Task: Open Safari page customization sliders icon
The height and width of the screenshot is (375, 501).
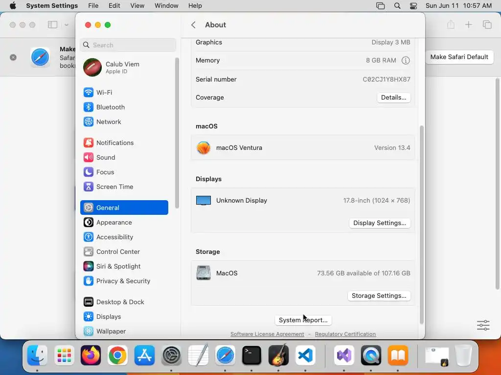Action: tap(483, 325)
